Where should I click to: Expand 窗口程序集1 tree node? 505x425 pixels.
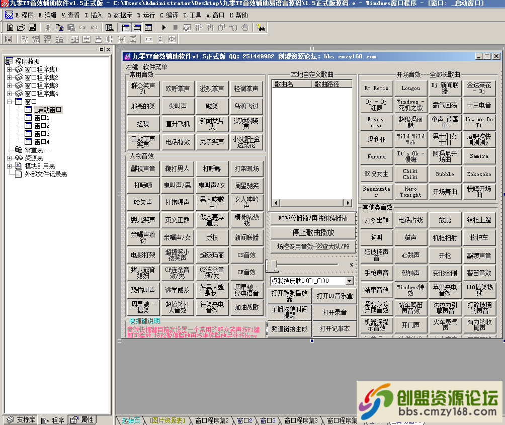(10, 69)
